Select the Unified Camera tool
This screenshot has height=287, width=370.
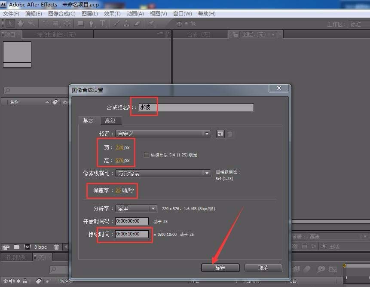[x=56, y=23]
